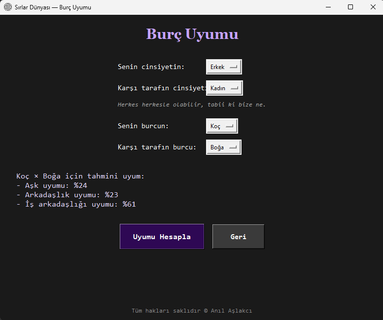
Task: Open the 'Karşı tarafın burcu' Boğa dropdown
Action: coord(224,147)
